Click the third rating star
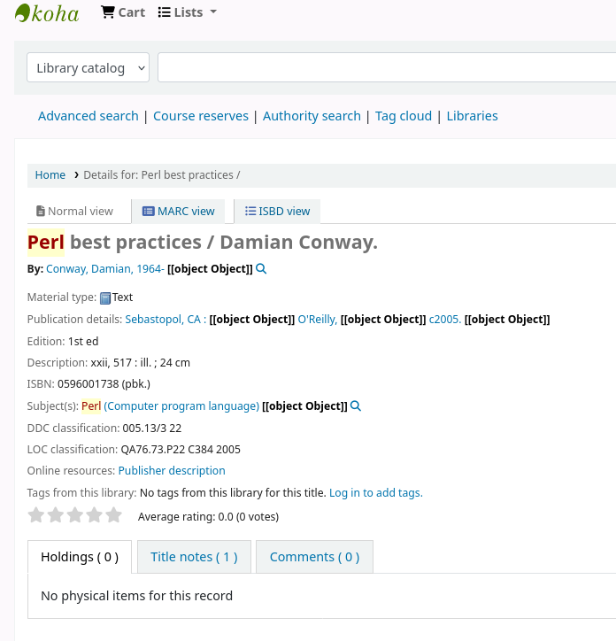The width and height of the screenshot is (616, 641). (75, 515)
